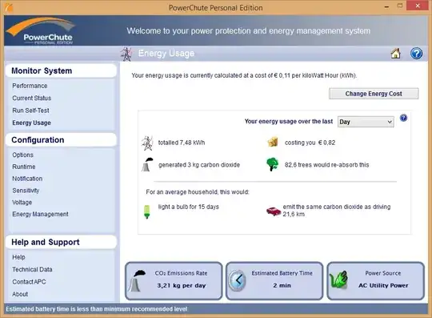Click the green tree icon
The height and width of the screenshot is (318, 432).
pyautogui.click(x=272, y=164)
